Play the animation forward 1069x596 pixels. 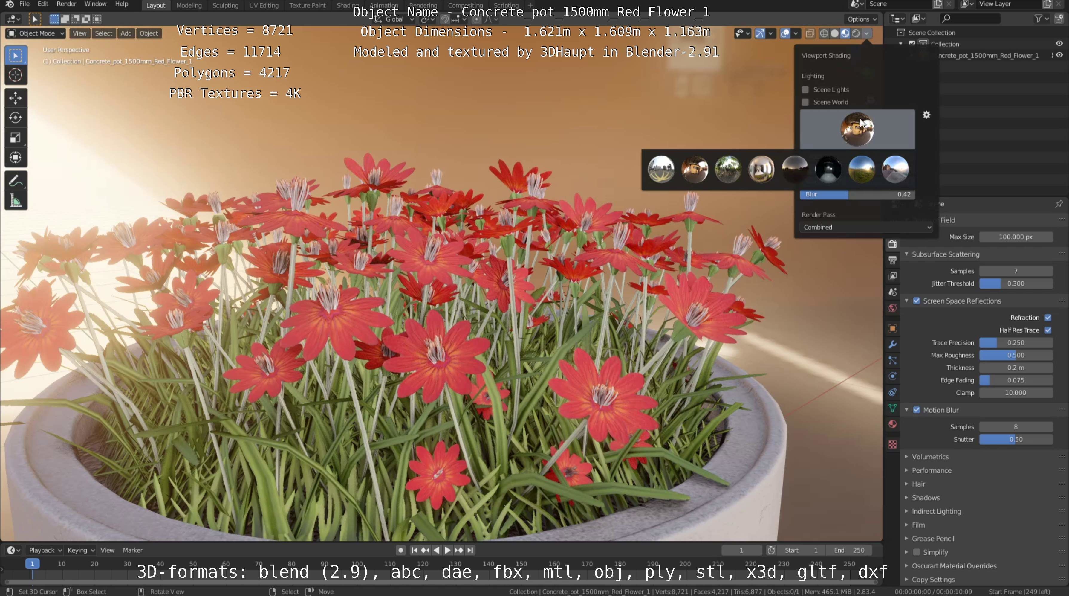point(447,550)
